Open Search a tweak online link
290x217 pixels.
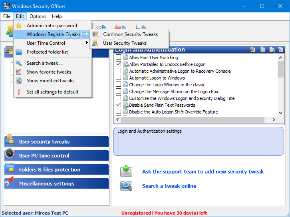point(169,186)
